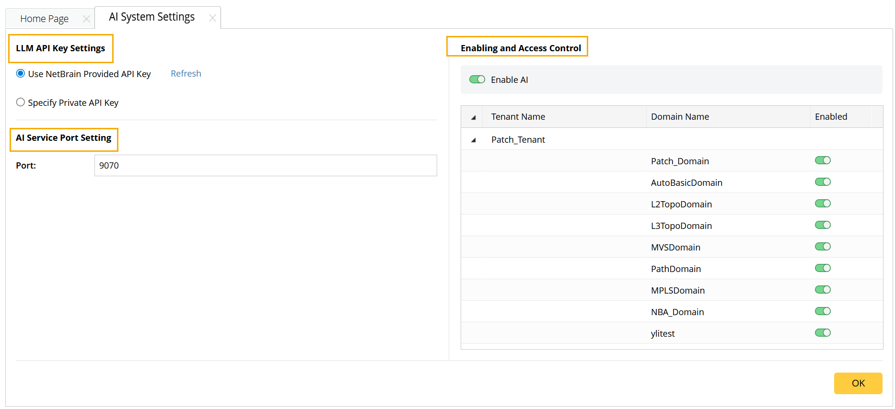Image resolution: width=895 pixels, height=409 pixels.
Task: Disable AI for Patch_Domain
Action: click(823, 160)
